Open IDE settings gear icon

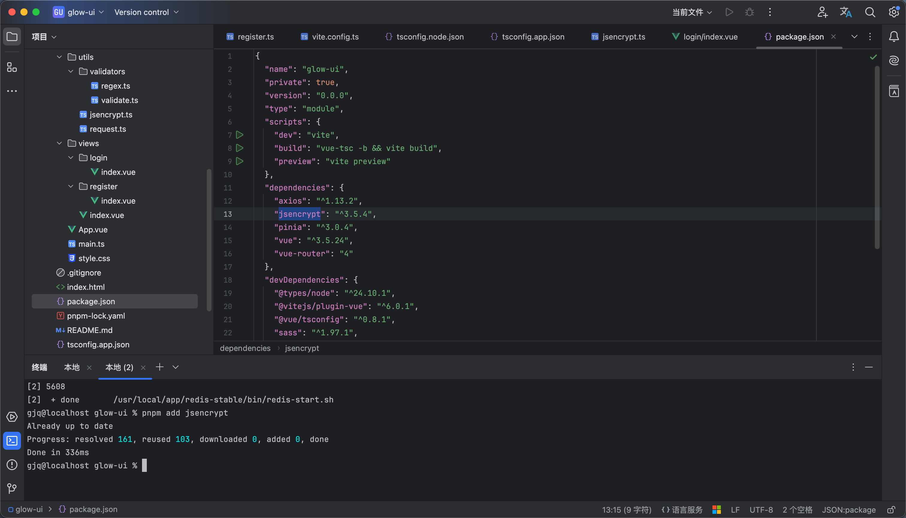894,12
